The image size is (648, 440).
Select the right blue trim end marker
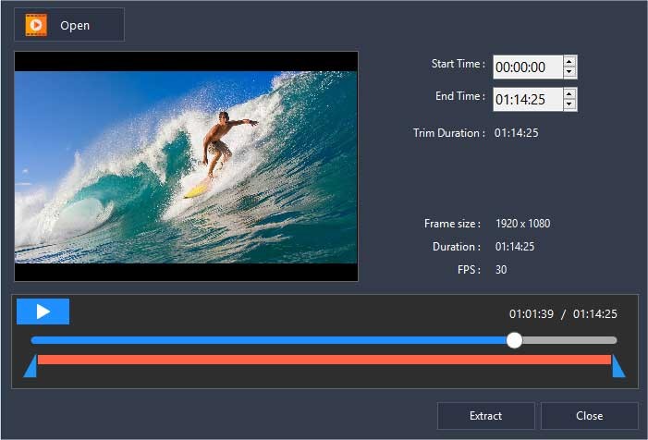618,366
